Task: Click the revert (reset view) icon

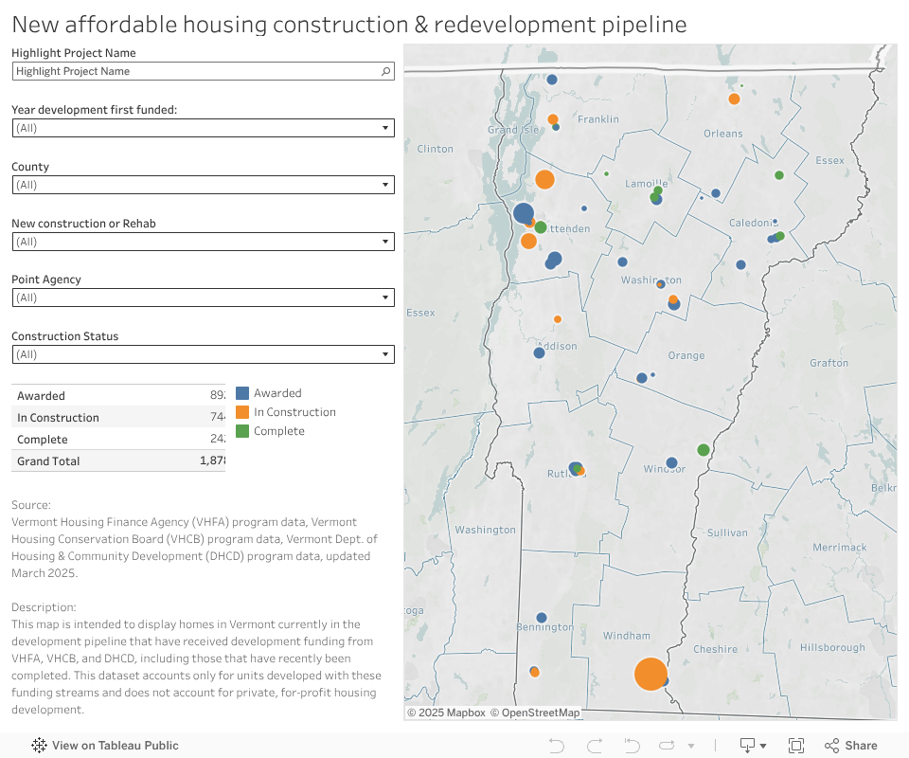Action: click(x=631, y=746)
